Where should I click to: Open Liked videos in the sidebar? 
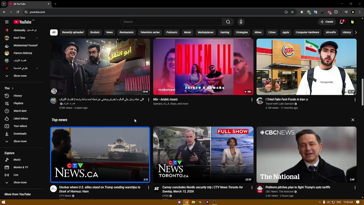pos(20,118)
